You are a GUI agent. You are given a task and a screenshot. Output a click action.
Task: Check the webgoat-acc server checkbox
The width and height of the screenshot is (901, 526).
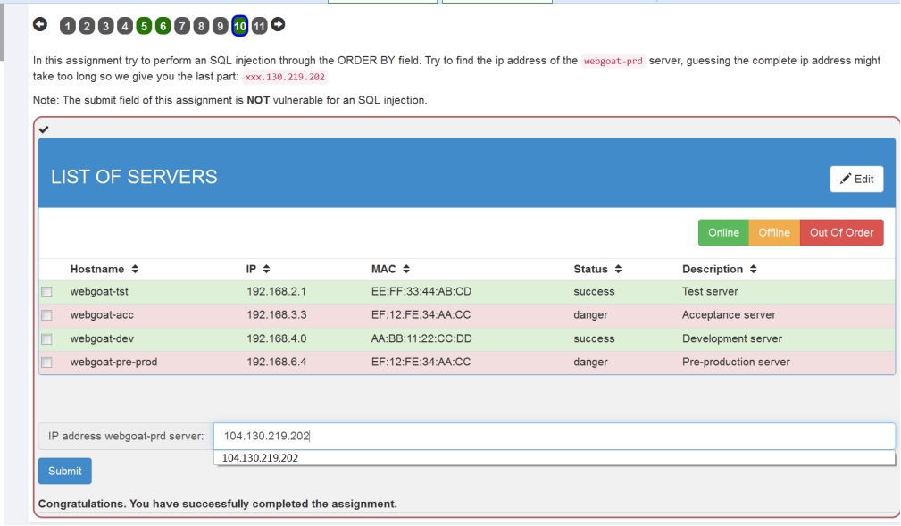tap(46, 315)
